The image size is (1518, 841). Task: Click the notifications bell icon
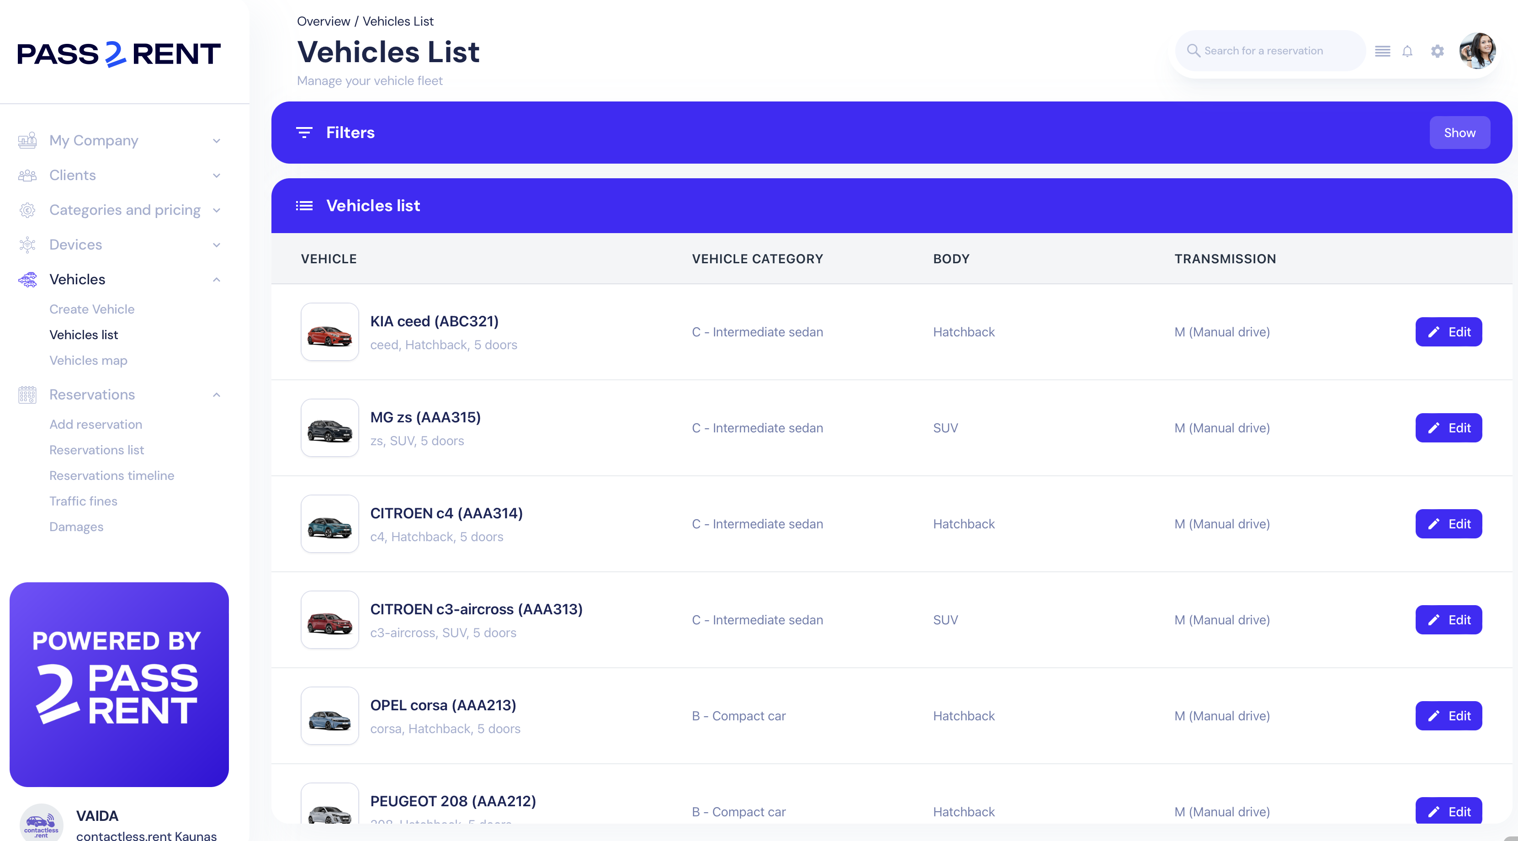point(1407,51)
